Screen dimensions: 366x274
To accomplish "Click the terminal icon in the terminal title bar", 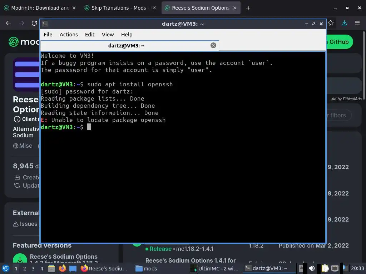I will pos(45,24).
